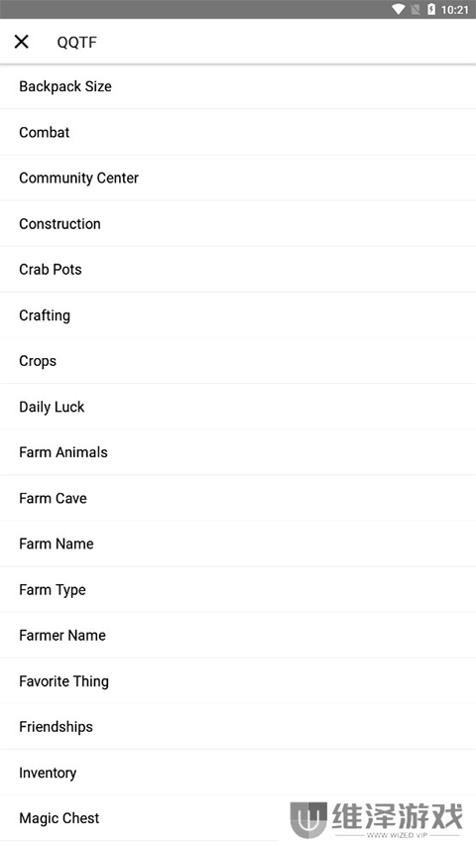Tap the Wi-Fi status icon
Image resolution: width=476 pixels, height=846 pixels.
coord(399,9)
